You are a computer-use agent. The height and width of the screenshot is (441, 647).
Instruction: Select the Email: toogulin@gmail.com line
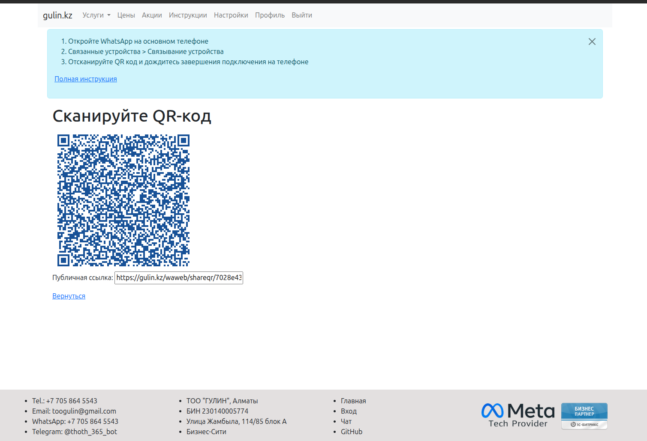[x=74, y=411]
